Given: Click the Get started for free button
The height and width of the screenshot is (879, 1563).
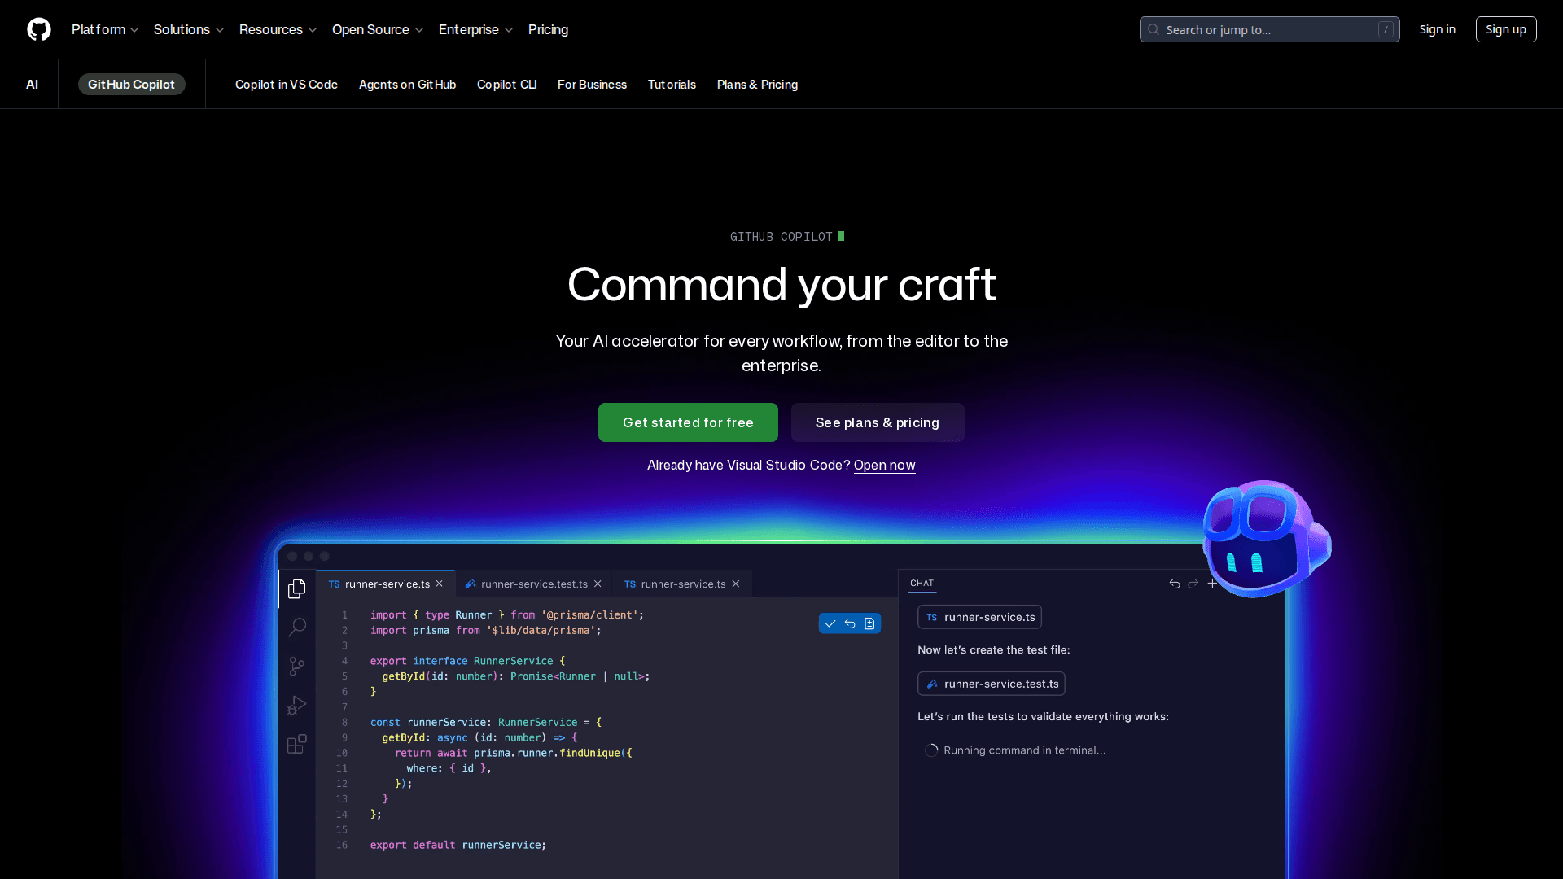Looking at the screenshot, I should point(688,422).
